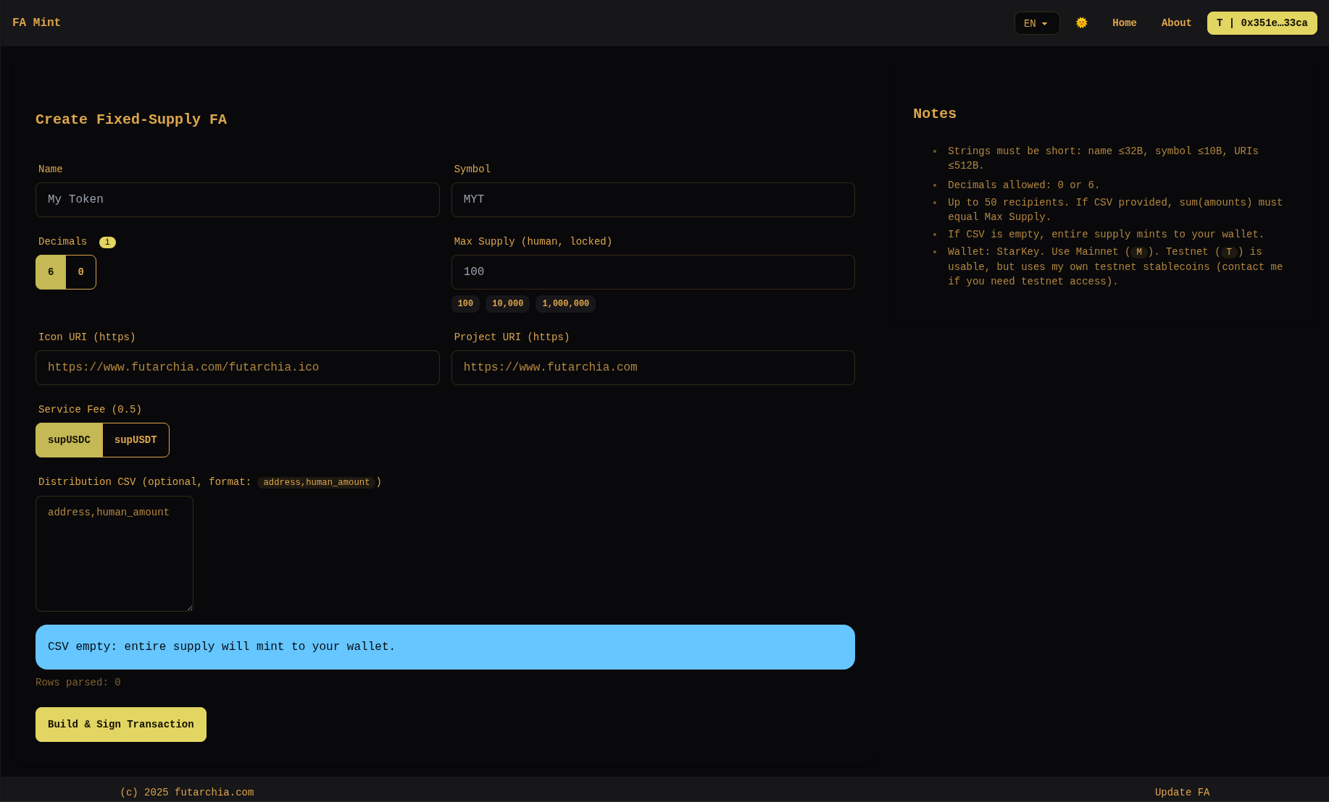Click the 100 quick-fill chip
Viewport: 1329px width, 802px height.
(465, 303)
